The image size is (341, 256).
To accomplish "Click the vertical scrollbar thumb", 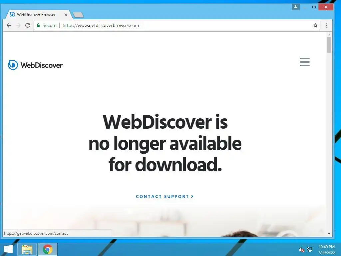I will (329, 45).
